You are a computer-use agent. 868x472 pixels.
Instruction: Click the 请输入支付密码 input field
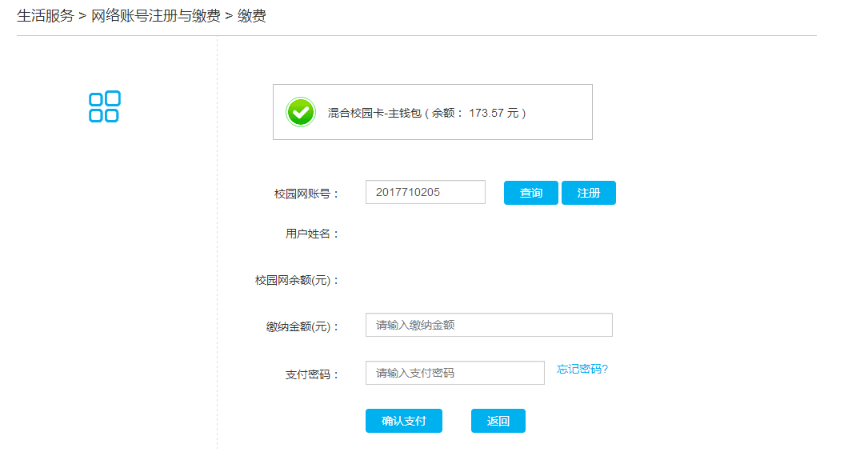454,373
